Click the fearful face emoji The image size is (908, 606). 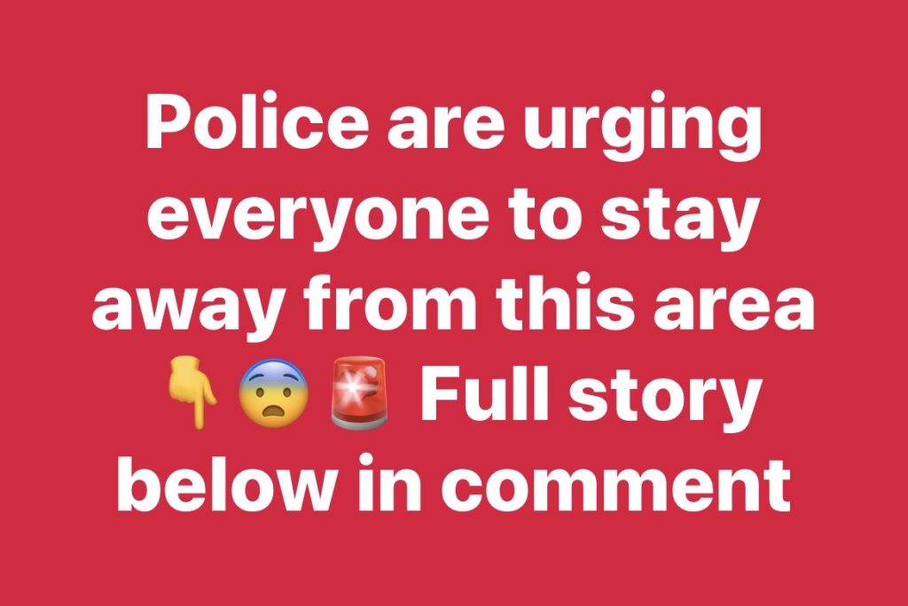[274, 393]
